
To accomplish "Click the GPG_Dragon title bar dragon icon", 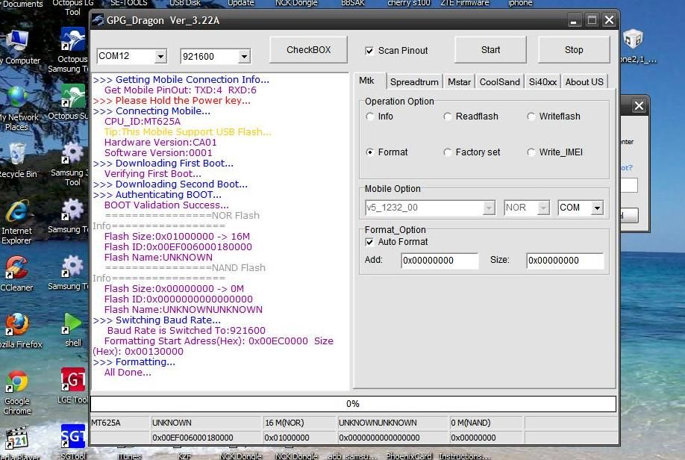I will coord(98,20).
